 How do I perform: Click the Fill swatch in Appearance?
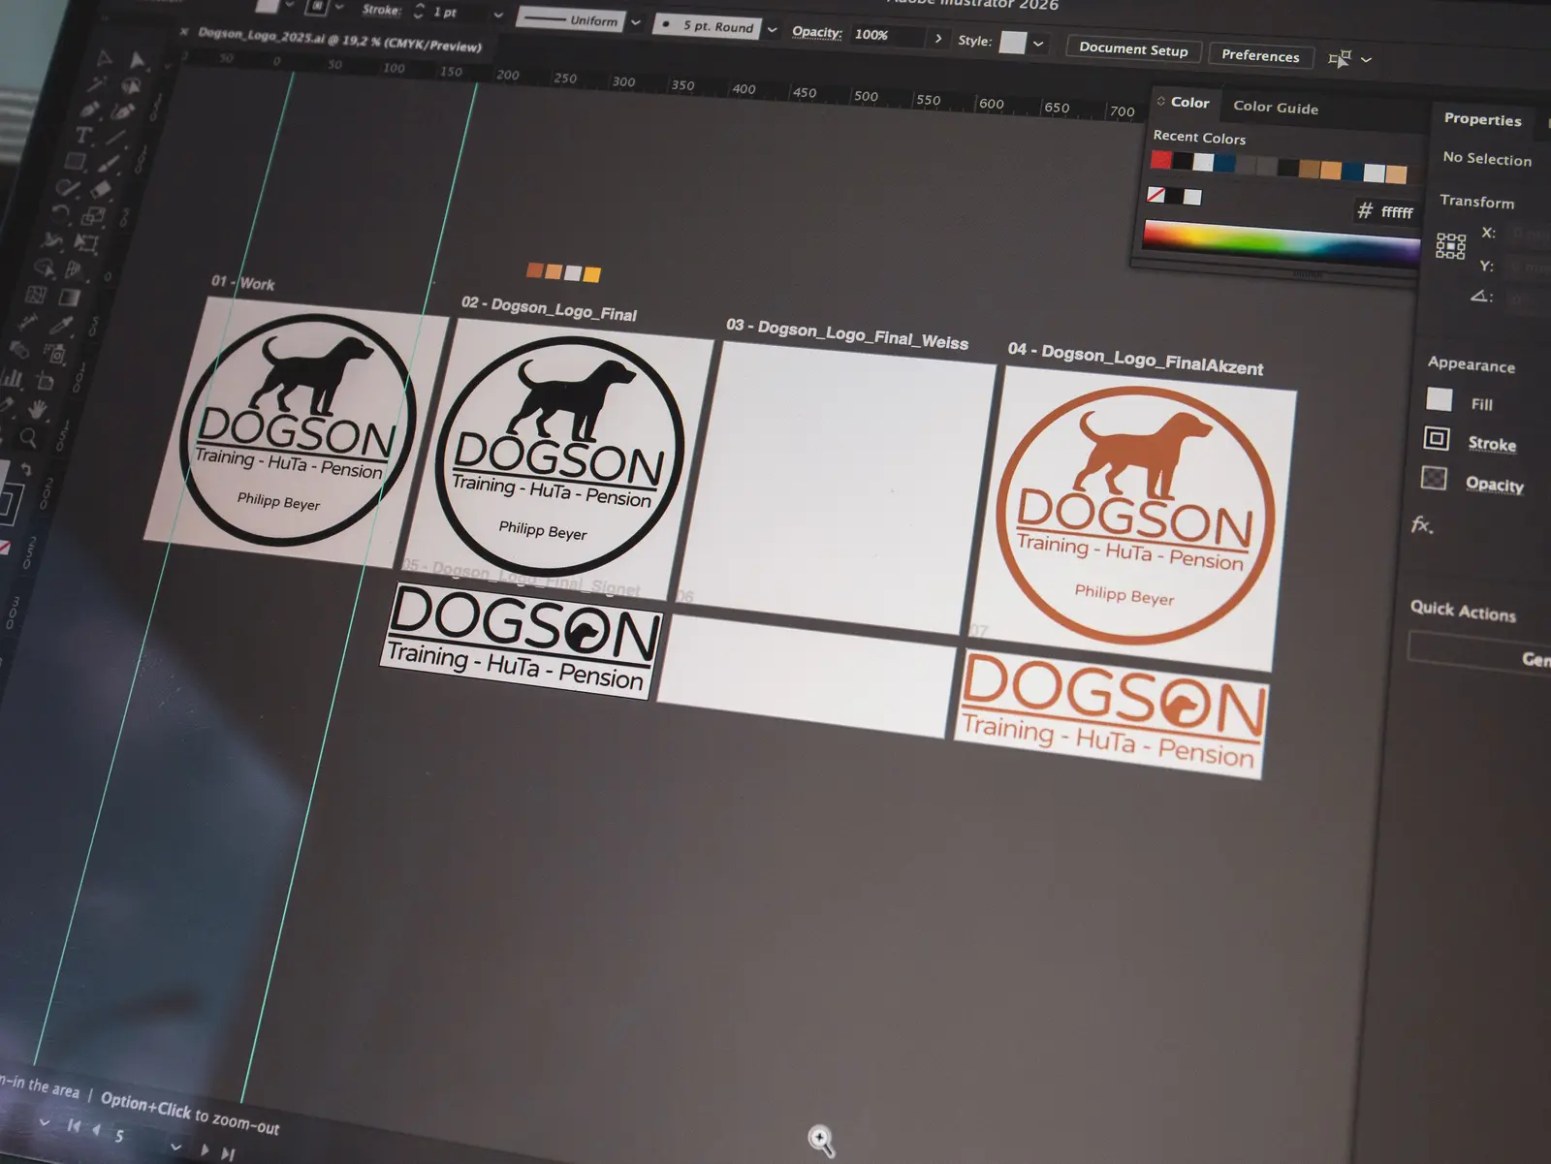point(1440,399)
